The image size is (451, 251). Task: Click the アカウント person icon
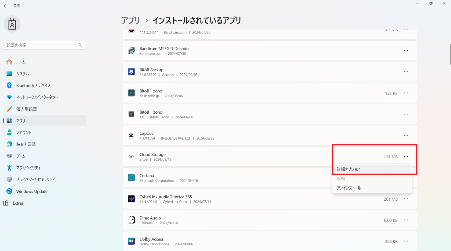coord(9,132)
